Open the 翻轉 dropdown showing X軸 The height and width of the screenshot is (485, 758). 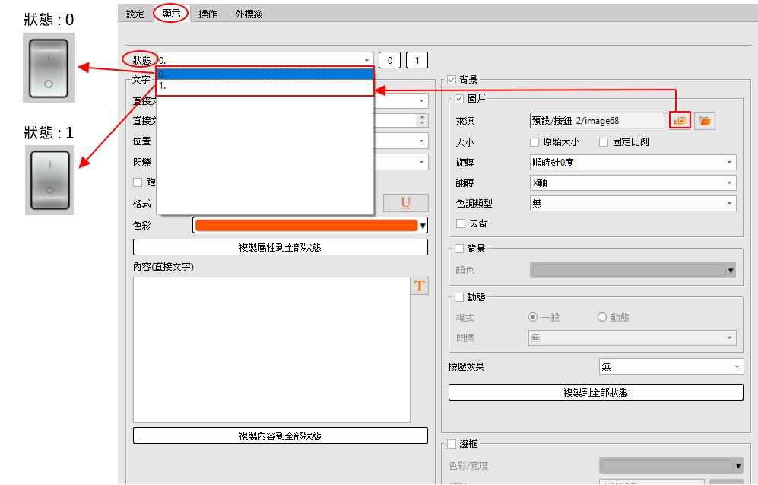pyautogui.click(x=633, y=183)
